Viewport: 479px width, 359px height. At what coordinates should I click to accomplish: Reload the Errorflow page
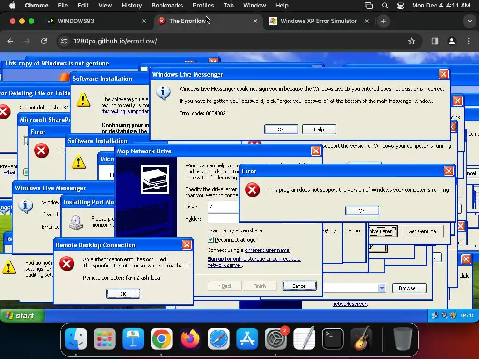coord(44,41)
